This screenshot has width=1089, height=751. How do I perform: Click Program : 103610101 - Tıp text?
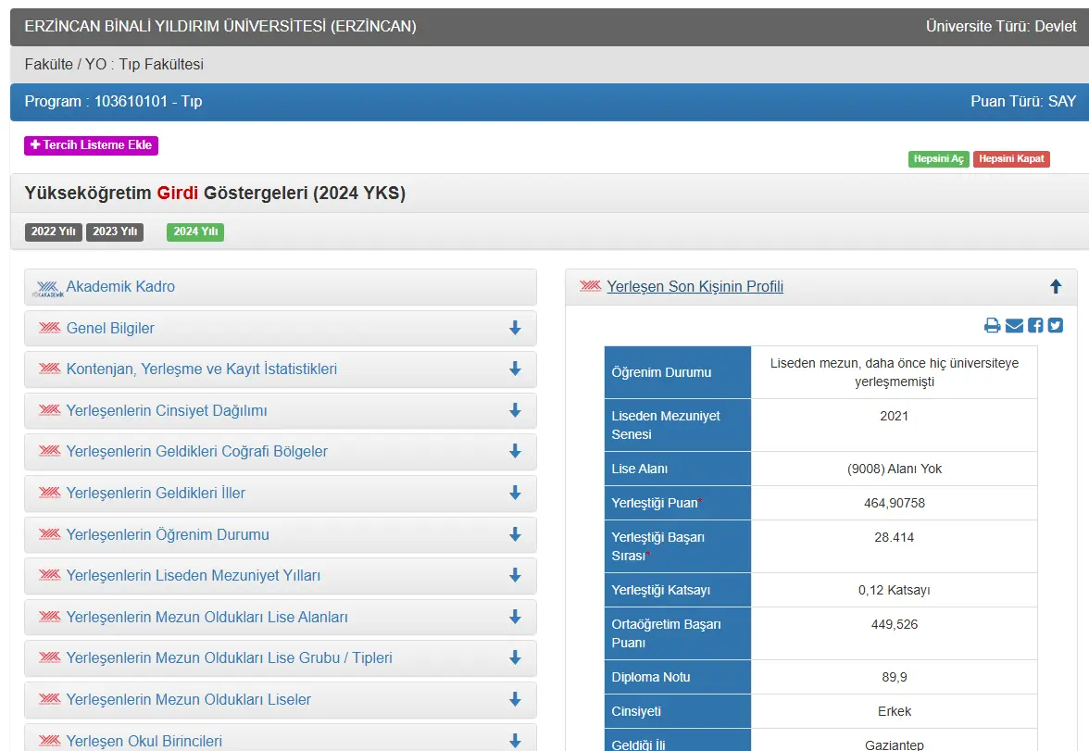tap(113, 102)
